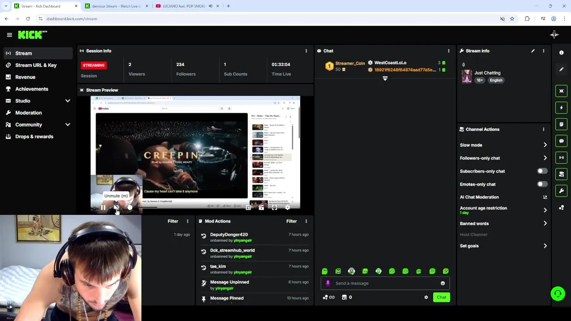This screenshot has width=571, height=321.
Task: Send message with the green Chat button
Action: tap(441, 297)
